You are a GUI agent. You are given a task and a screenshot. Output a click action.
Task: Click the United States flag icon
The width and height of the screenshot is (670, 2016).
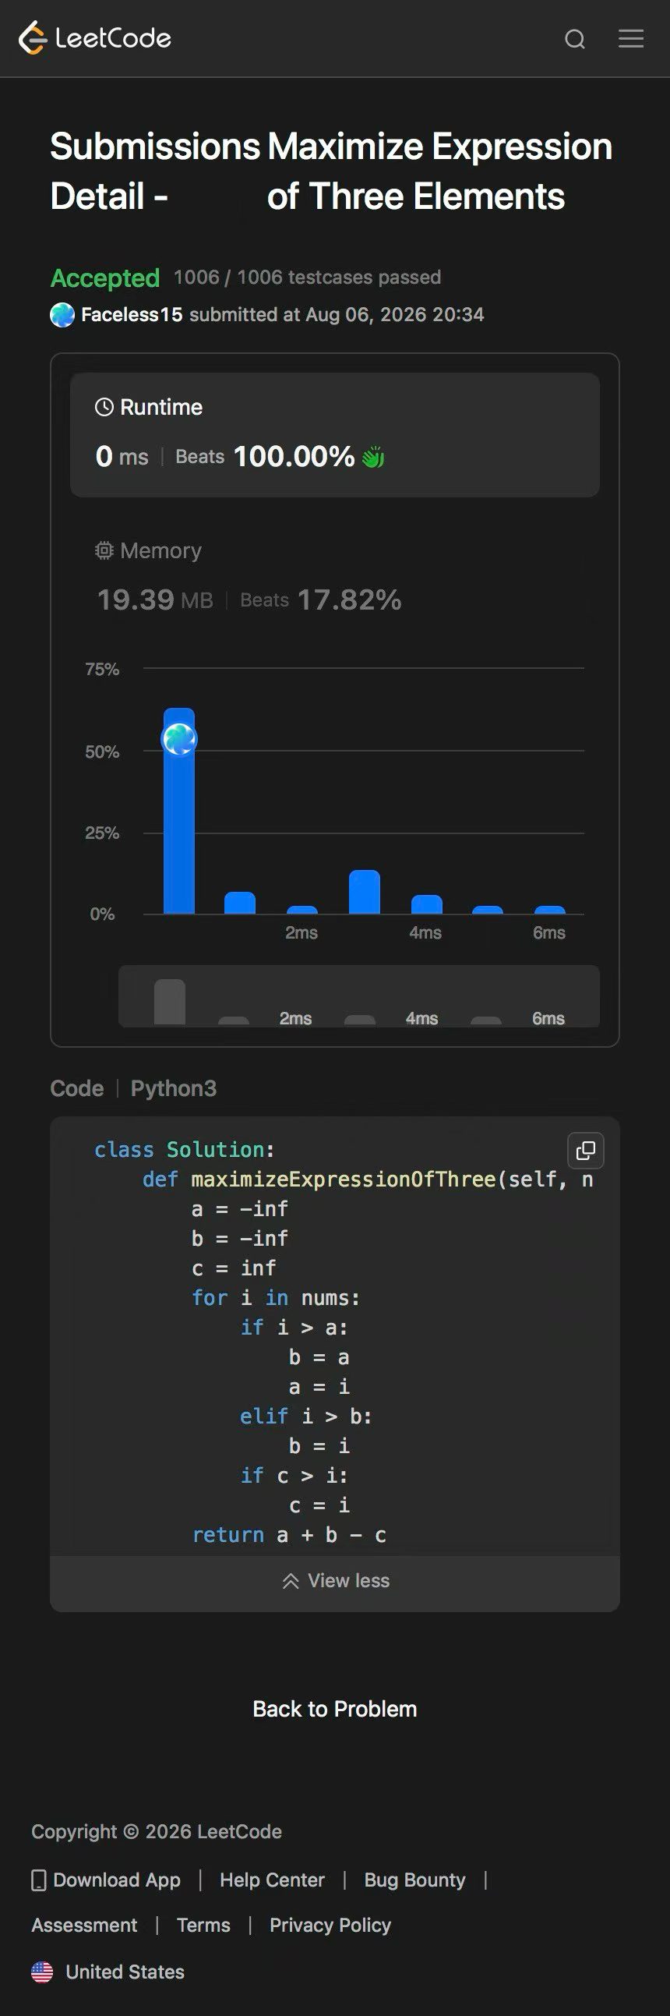[42, 1972]
